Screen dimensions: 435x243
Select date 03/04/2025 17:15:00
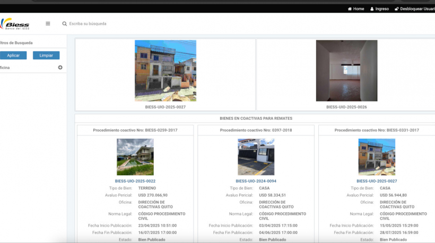pos(279,226)
